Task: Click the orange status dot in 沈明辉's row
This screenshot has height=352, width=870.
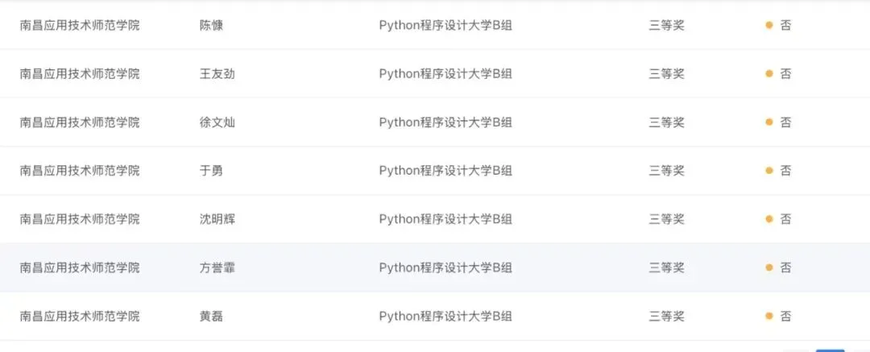Action: pyautogui.click(x=769, y=219)
